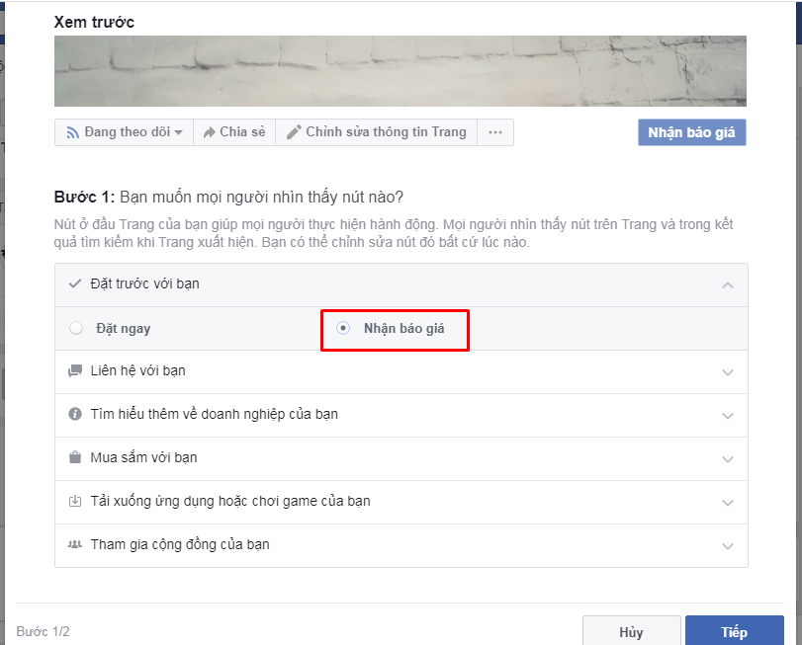802x645 pixels.
Task: Click the Xem trước heading
Action: tap(94, 22)
